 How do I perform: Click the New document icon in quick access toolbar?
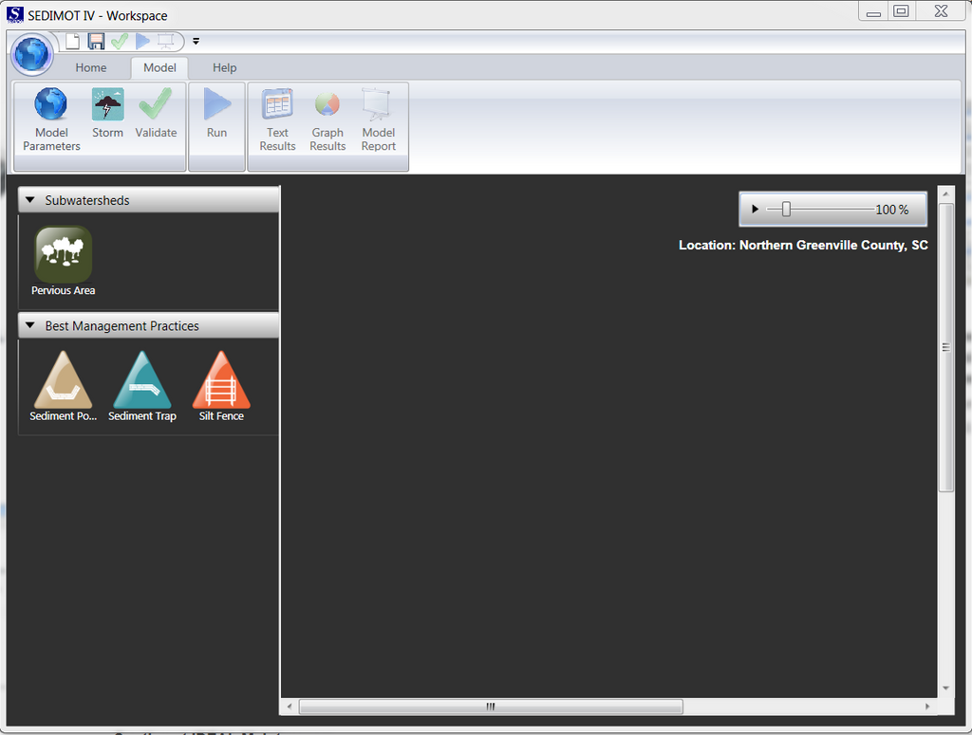(x=73, y=42)
